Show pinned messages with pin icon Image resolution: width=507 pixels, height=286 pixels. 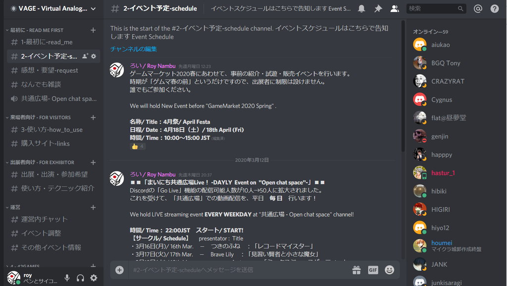(x=378, y=9)
